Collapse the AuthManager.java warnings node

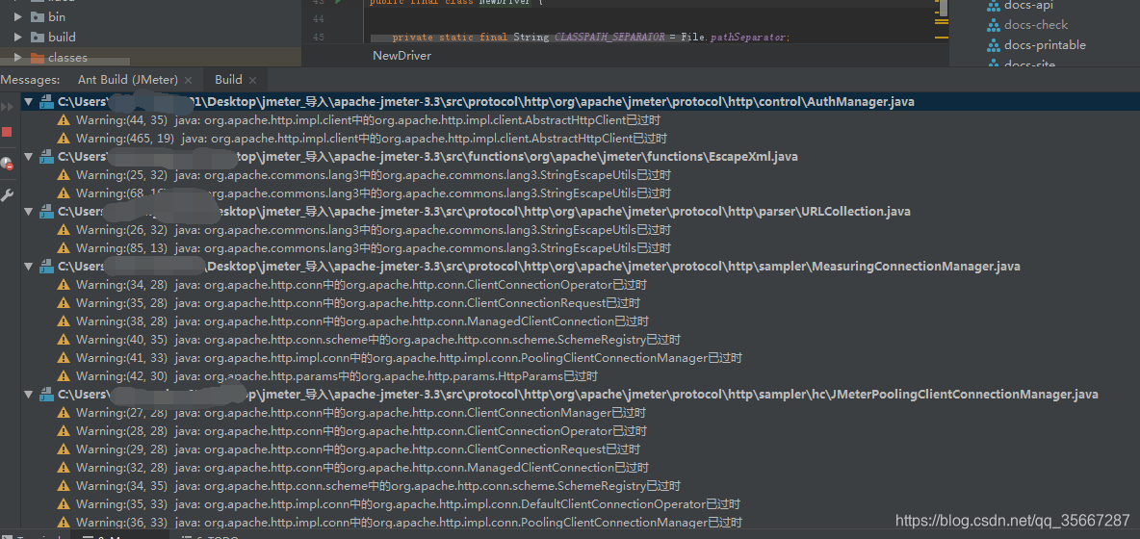(x=28, y=102)
